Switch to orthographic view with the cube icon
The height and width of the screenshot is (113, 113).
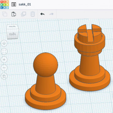pyautogui.click(x=4, y=76)
